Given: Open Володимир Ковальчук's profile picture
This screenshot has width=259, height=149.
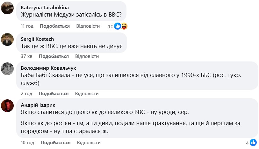Looking at the screenshot, I should coord(7,68).
